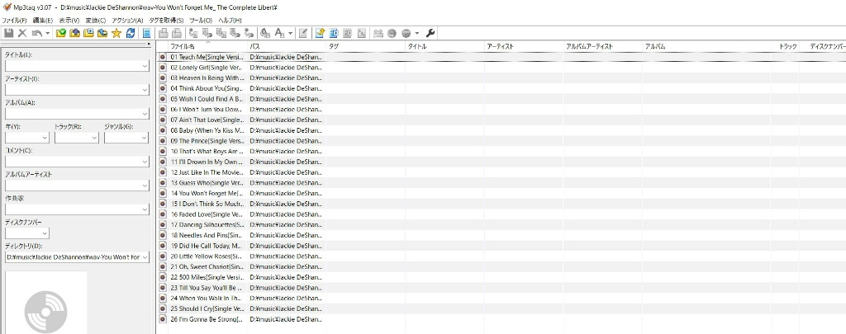Select file '22 500 Miles[Single Versi...'

click(x=207, y=277)
